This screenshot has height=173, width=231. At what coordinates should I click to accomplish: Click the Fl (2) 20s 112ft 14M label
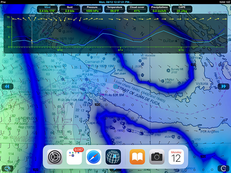pos(70,100)
